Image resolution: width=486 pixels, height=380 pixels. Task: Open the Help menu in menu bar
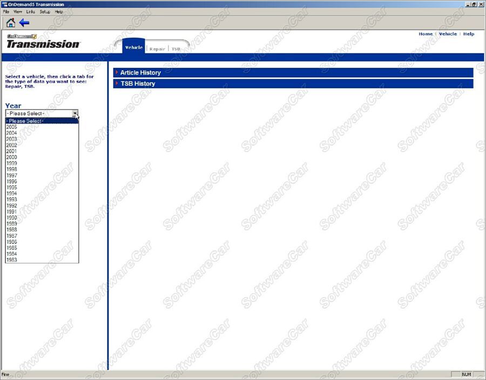pyautogui.click(x=59, y=11)
